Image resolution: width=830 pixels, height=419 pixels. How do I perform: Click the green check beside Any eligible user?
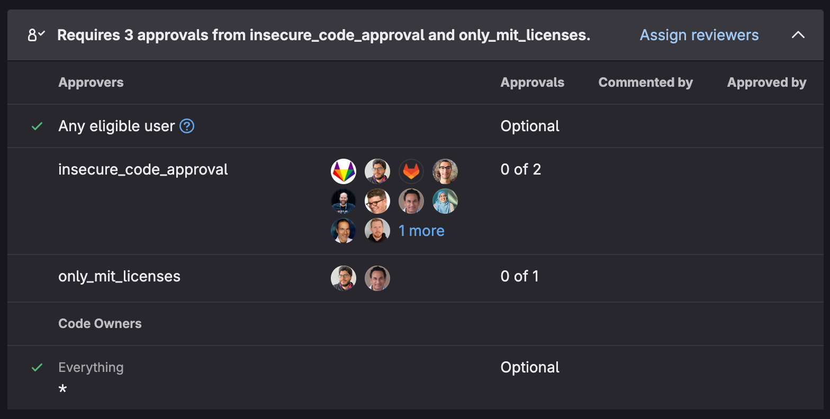37,126
